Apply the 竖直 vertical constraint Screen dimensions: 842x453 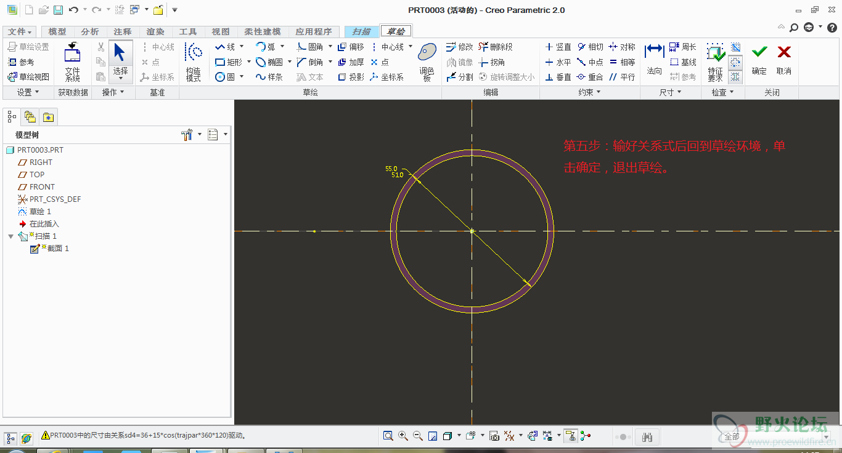[558, 47]
